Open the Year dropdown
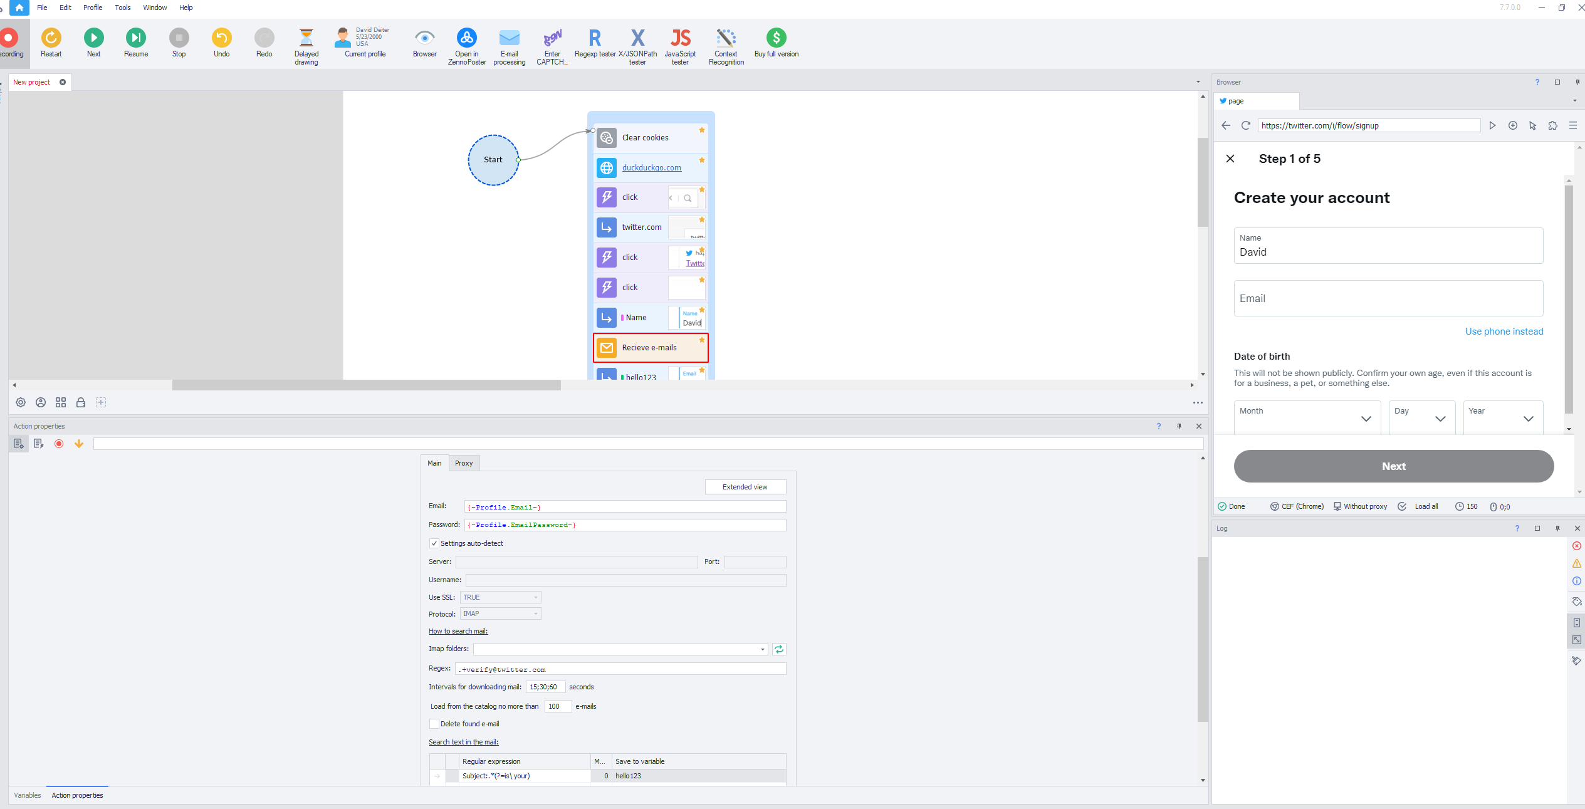 (1503, 418)
